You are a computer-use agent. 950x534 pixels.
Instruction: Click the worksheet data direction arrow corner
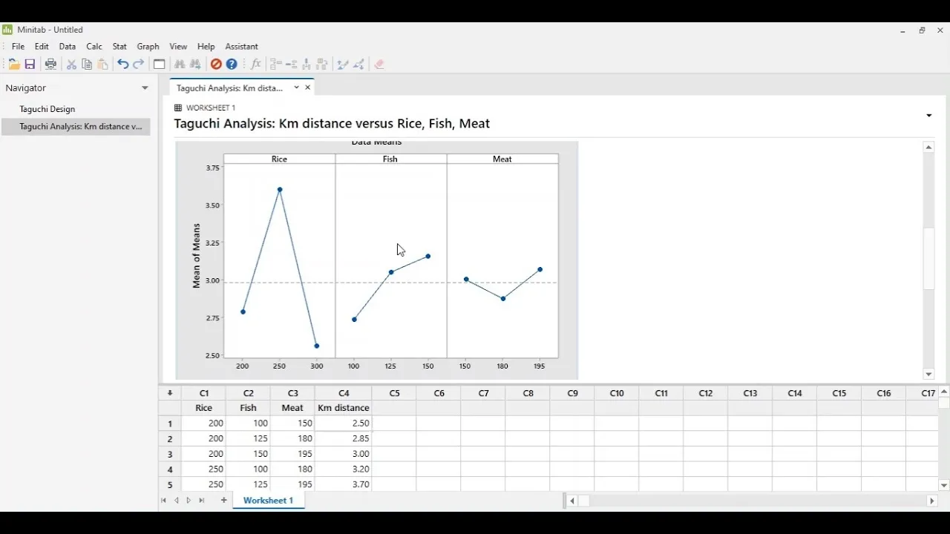pos(170,393)
